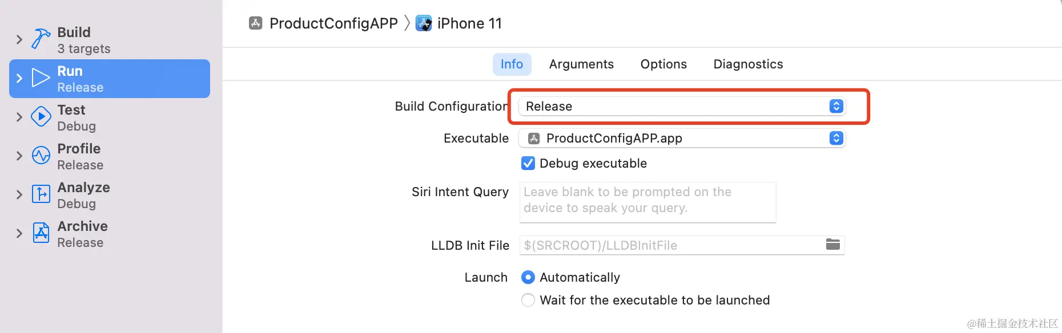Click the Build hammer icon
Image resolution: width=1062 pixels, height=333 pixels.
point(41,39)
